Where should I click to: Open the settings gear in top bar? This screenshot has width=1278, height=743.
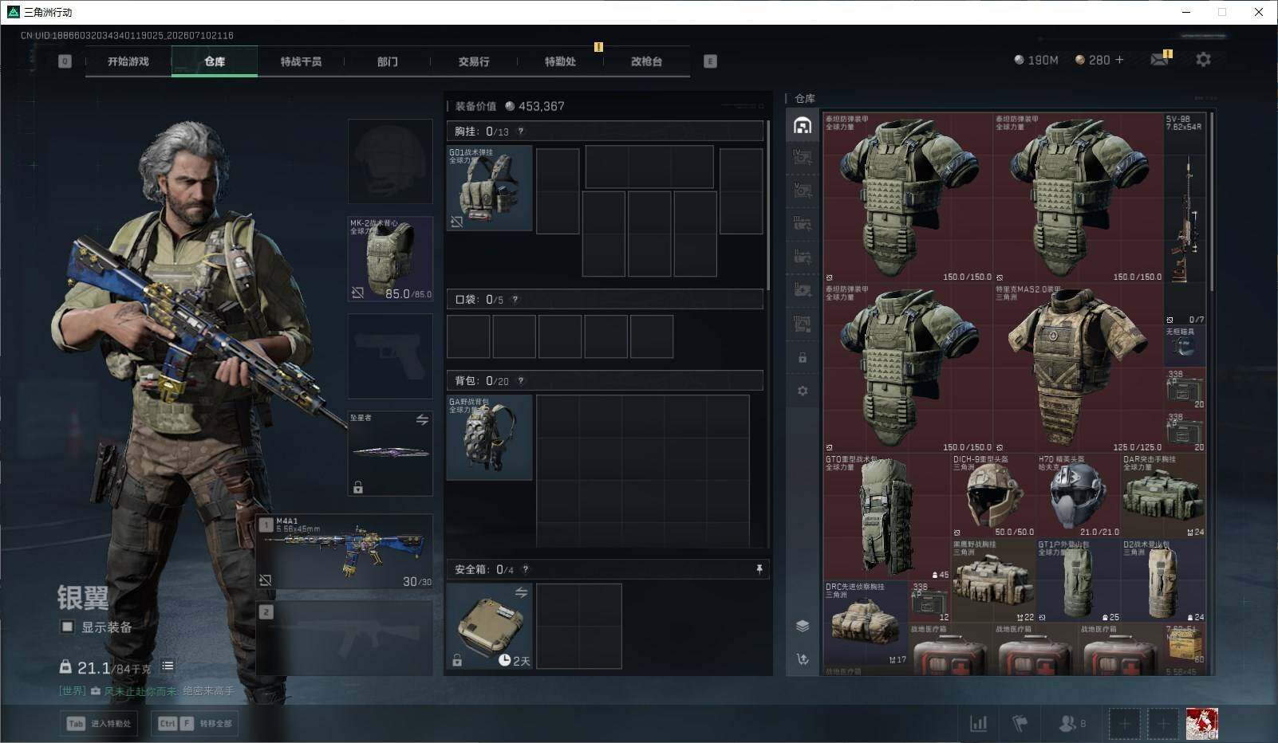point(1203,60)
